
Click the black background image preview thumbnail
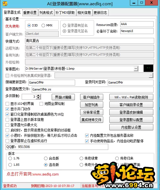tap(148, 68)
